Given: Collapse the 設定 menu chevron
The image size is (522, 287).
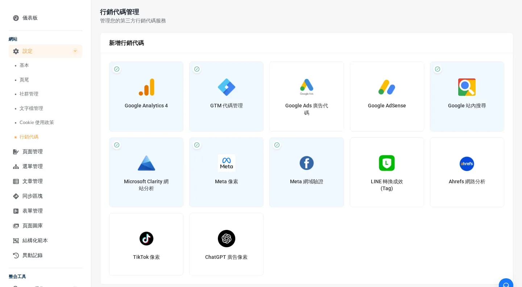Looking at the screenshot, I should (x=75, y=51).
